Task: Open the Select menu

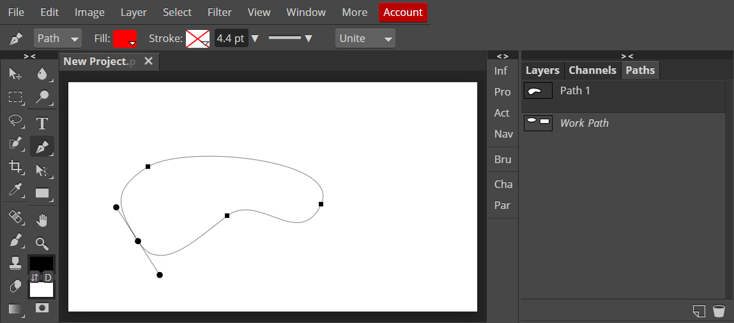Action: click(x=177, y=12)
